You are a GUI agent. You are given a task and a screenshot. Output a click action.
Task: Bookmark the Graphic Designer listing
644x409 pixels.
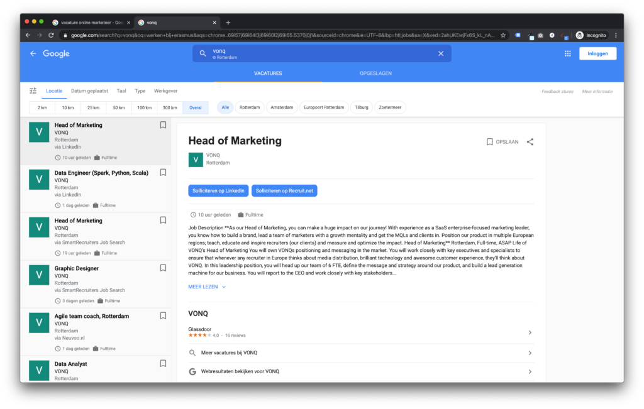pyautogui.click(x=163, y=268)
